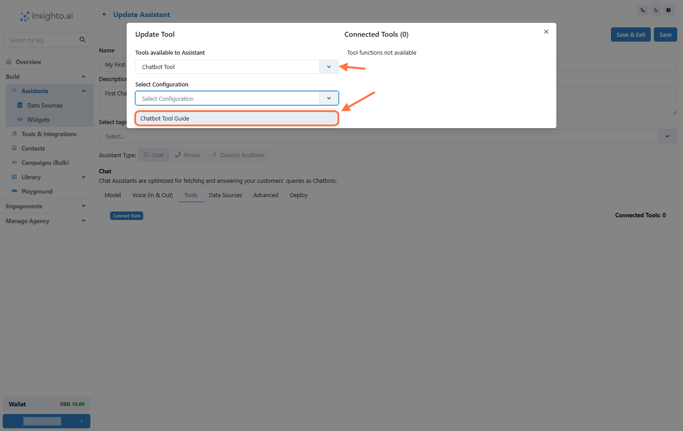Toggle the Phone assistant type
The width and height of the screenshot is (683, 431).
pos(187,155)
